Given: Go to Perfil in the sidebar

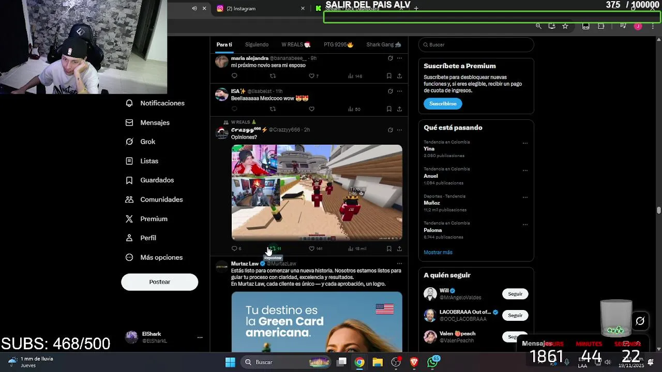Looking at the screenshot, I should pos(141,238).
